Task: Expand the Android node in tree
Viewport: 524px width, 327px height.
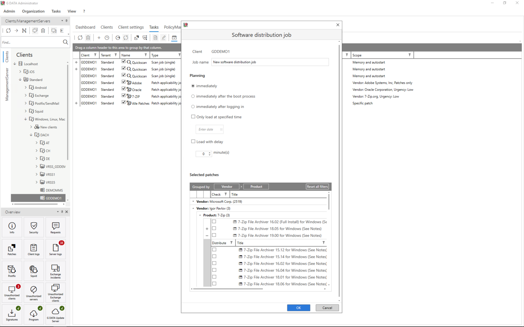Action: 25,88
